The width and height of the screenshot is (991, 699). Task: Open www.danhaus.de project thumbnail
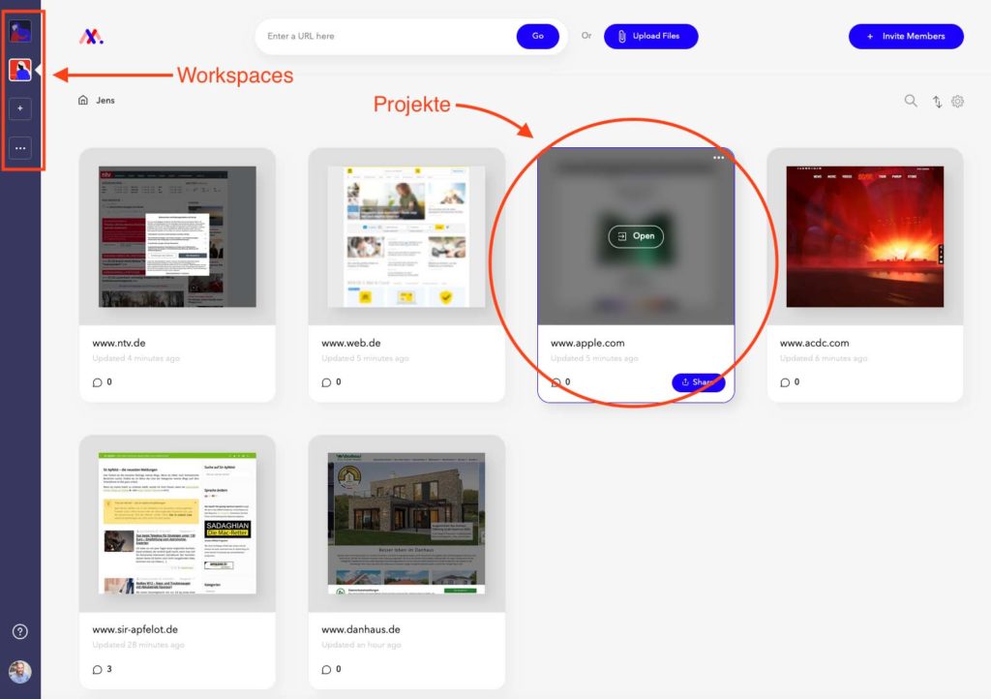(x=406, y=524)
